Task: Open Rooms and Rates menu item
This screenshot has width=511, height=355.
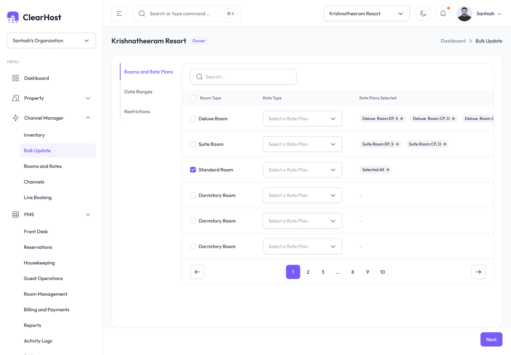Action: [x=43, y=166]
